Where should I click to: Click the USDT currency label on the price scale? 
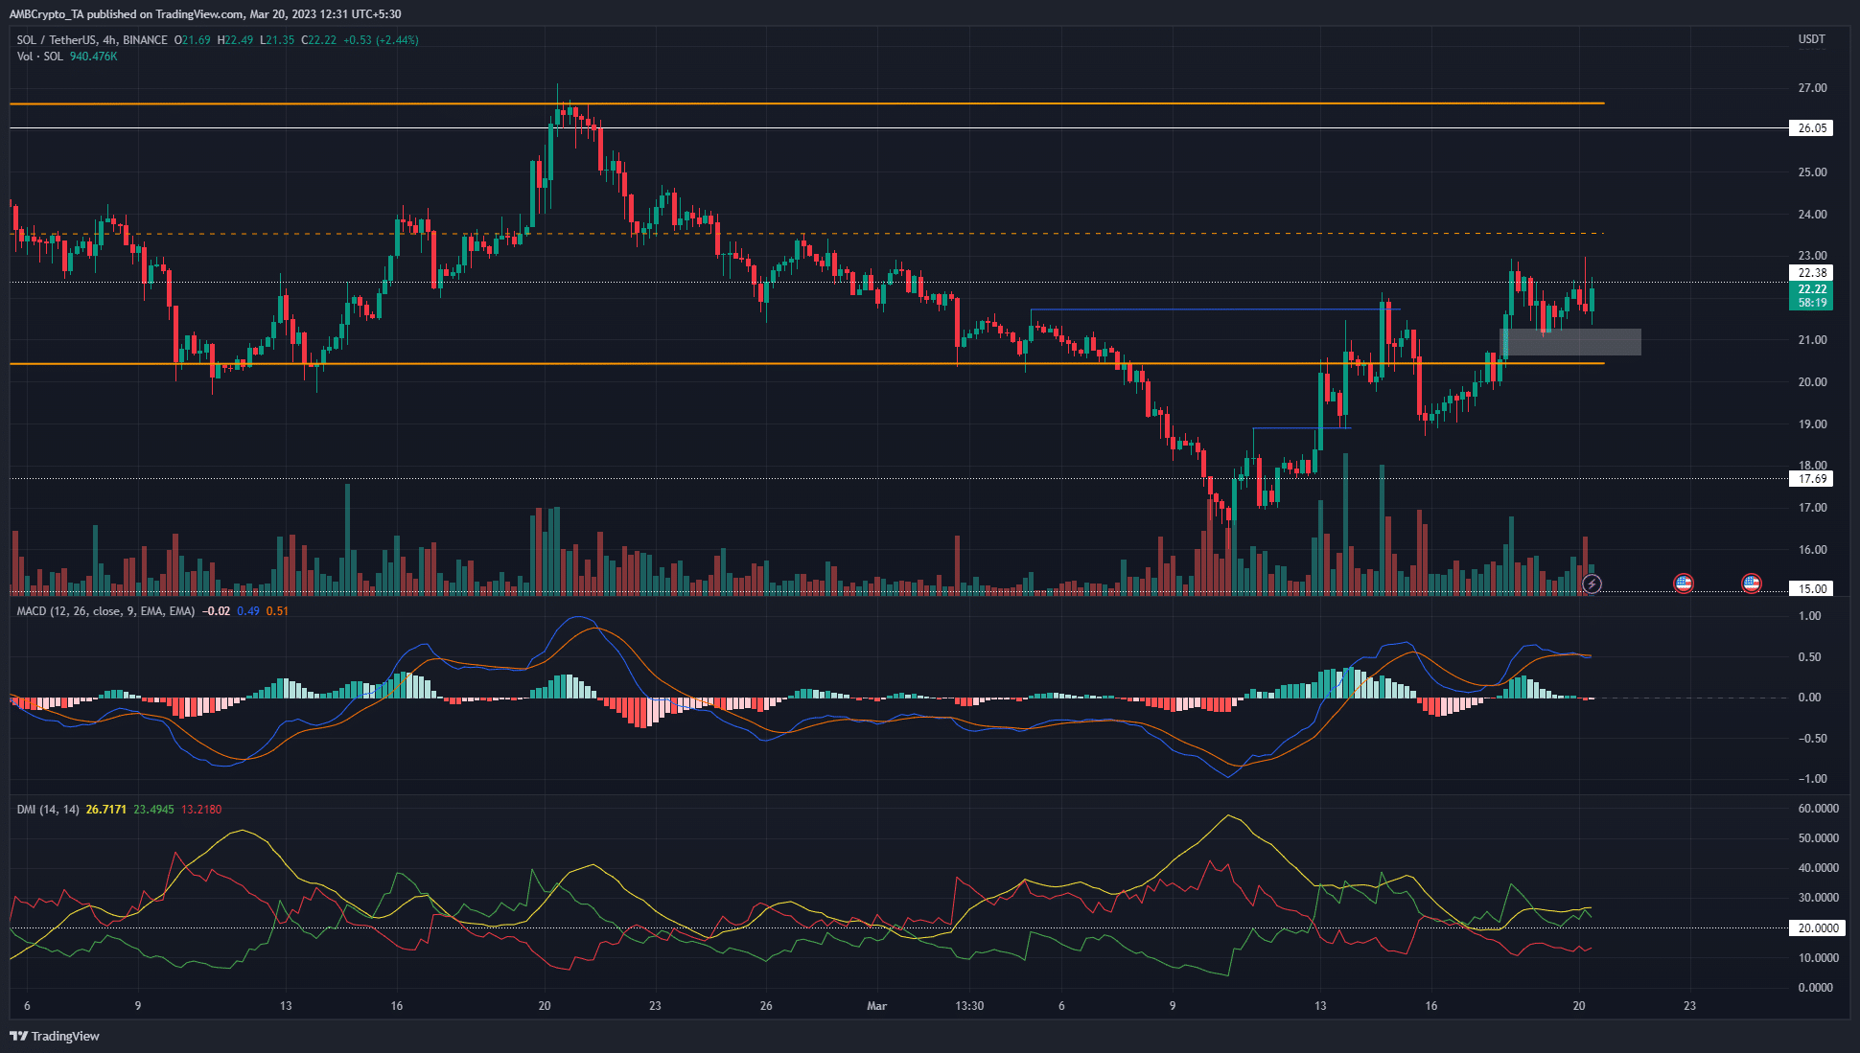[x=1810, y=39]
